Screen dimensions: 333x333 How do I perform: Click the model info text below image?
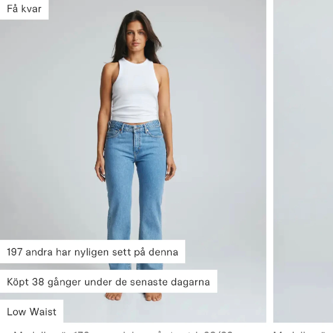pos(123,331)
